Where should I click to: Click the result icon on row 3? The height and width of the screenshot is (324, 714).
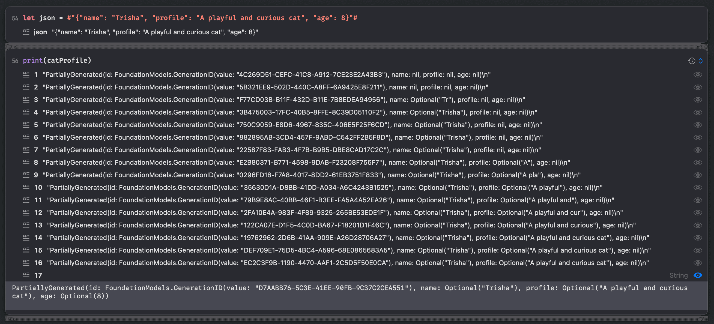26,100
